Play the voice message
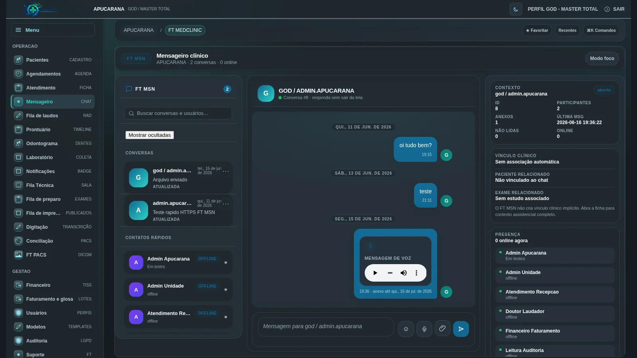The image size is (637, 358). (x=375, y=273)
